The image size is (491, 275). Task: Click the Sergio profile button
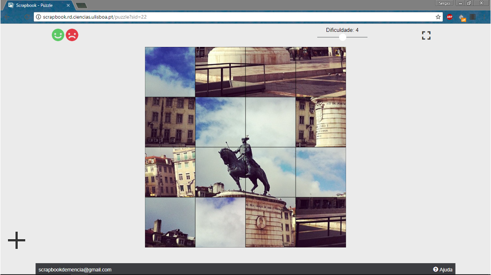[x=444, y=3]
